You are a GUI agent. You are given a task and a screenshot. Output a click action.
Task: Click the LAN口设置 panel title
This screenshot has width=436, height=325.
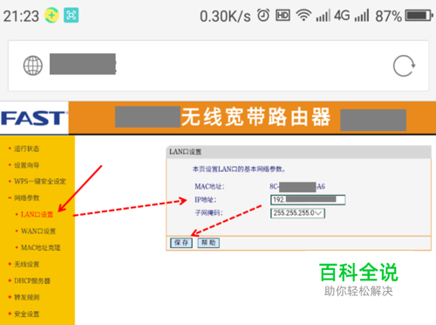point(186,152)
